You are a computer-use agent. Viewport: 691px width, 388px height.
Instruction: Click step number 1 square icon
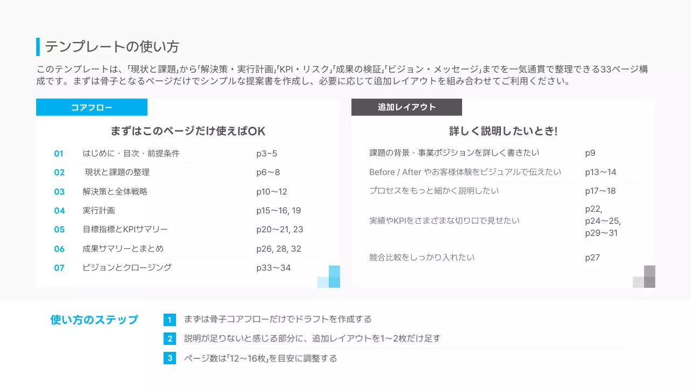click(170, 319)
